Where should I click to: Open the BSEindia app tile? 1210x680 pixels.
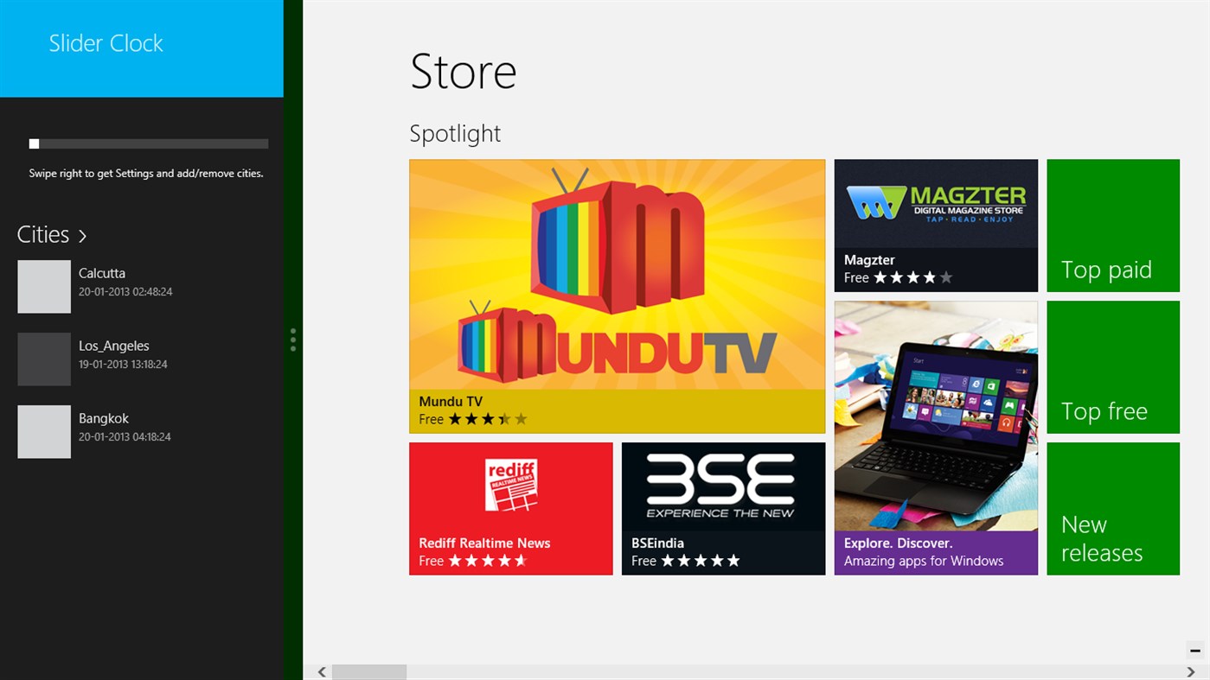click(723, 509)
